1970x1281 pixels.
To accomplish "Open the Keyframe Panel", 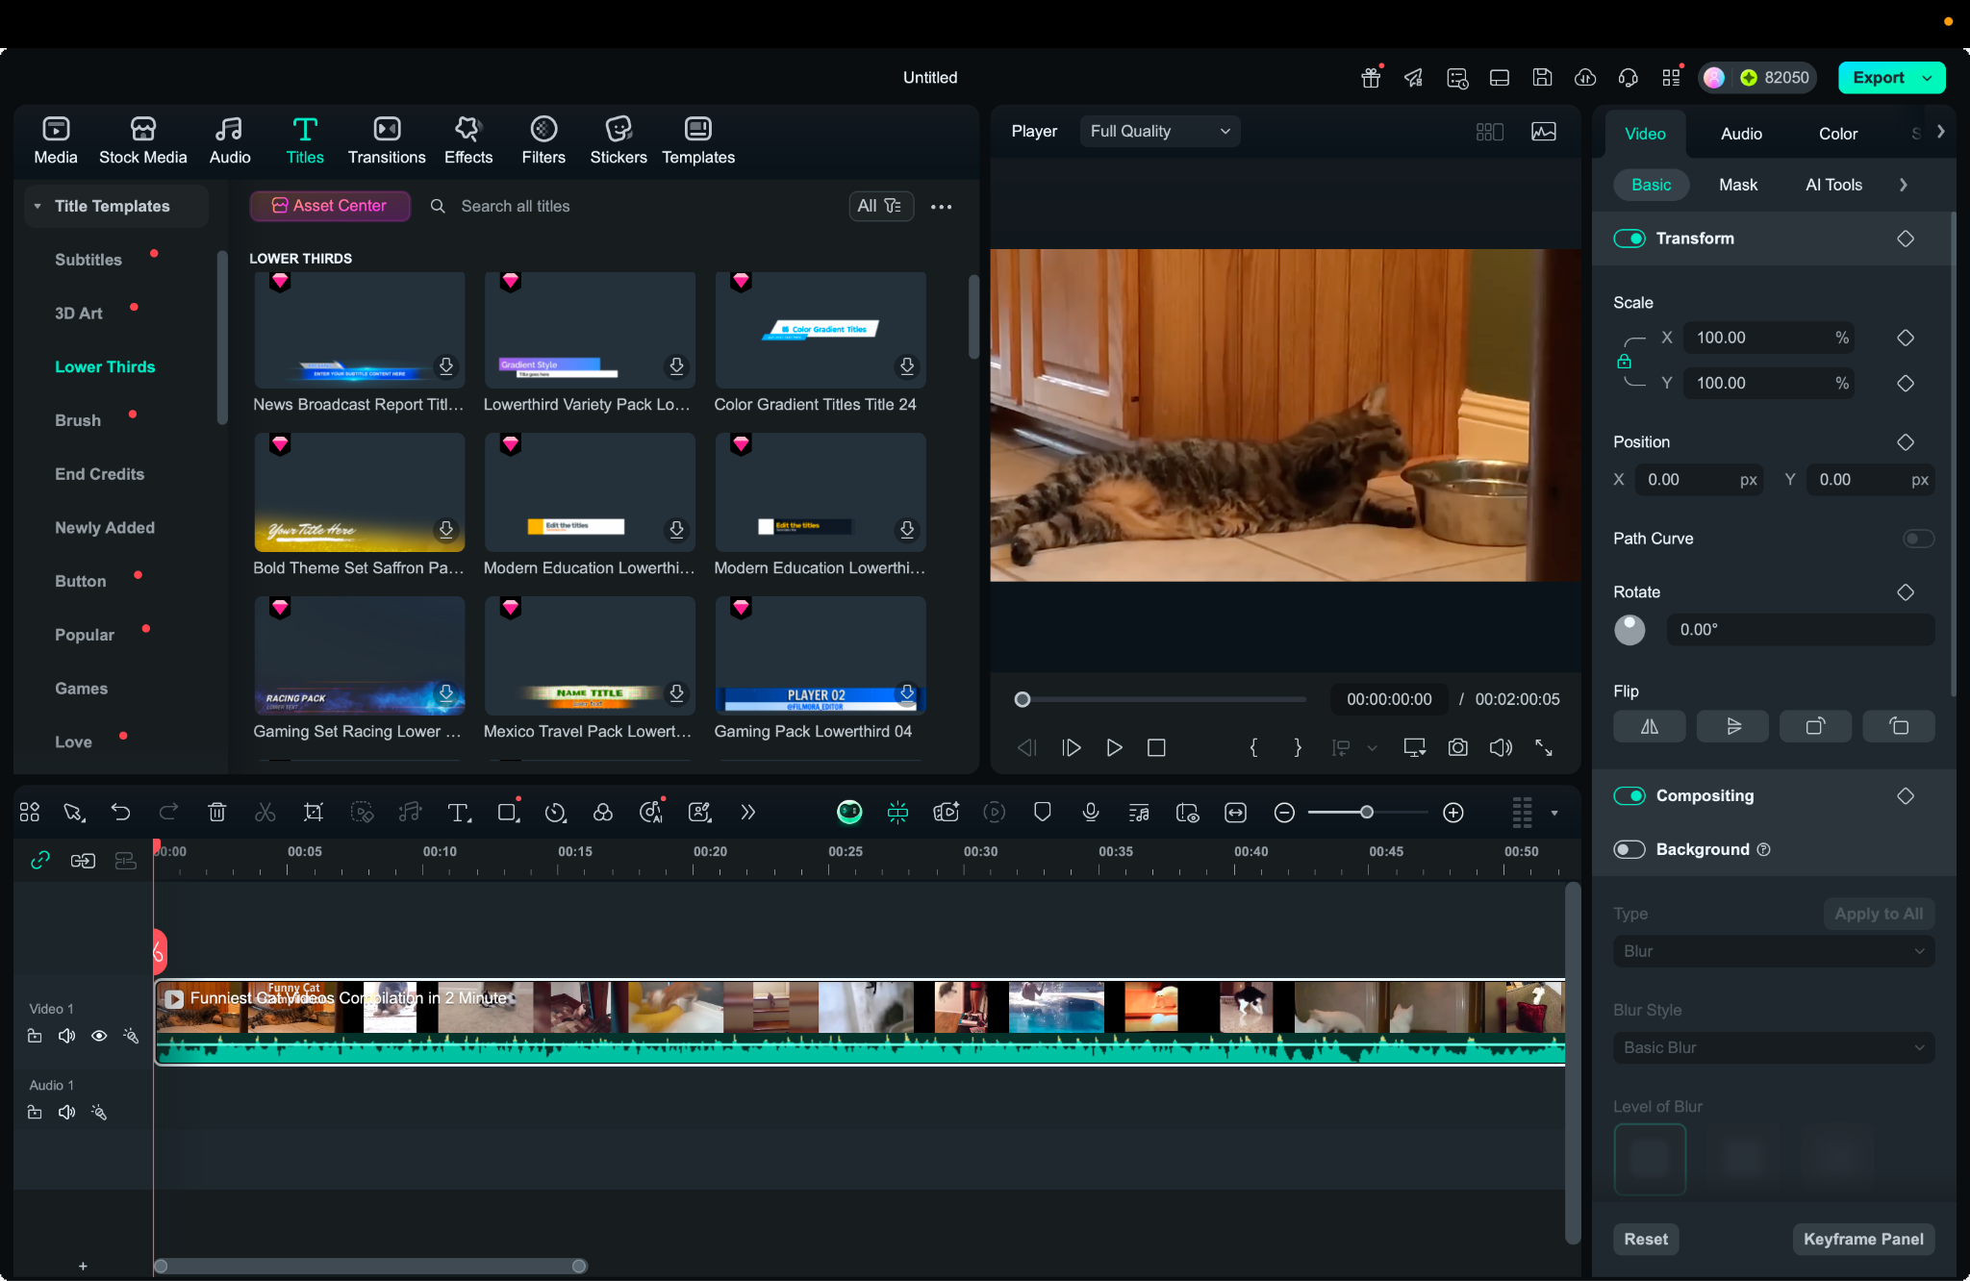I will click(1863, 1239).
